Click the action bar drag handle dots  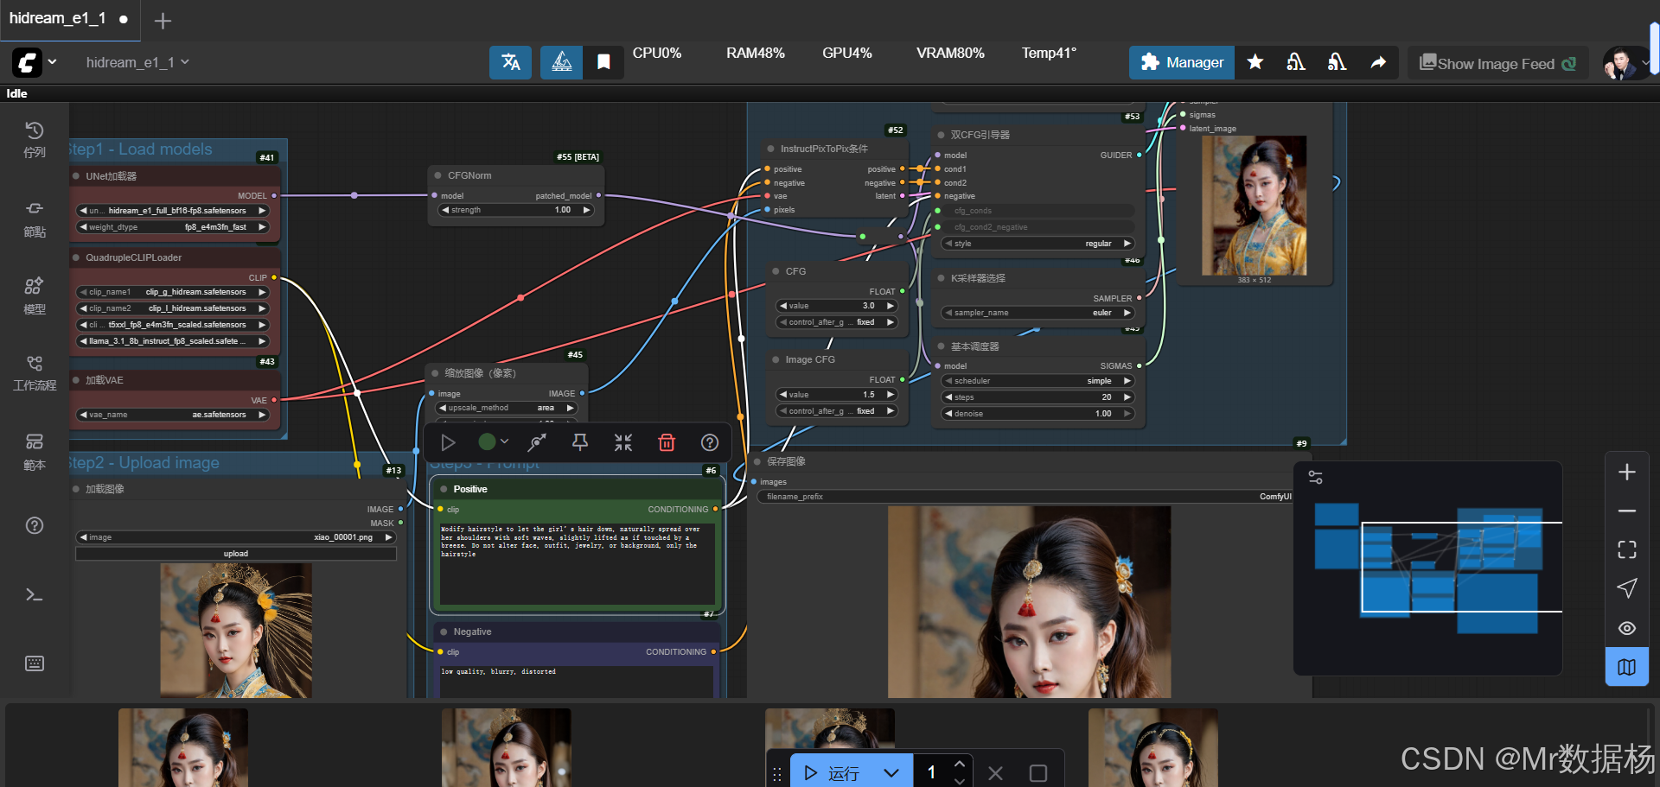click(776, 774)
